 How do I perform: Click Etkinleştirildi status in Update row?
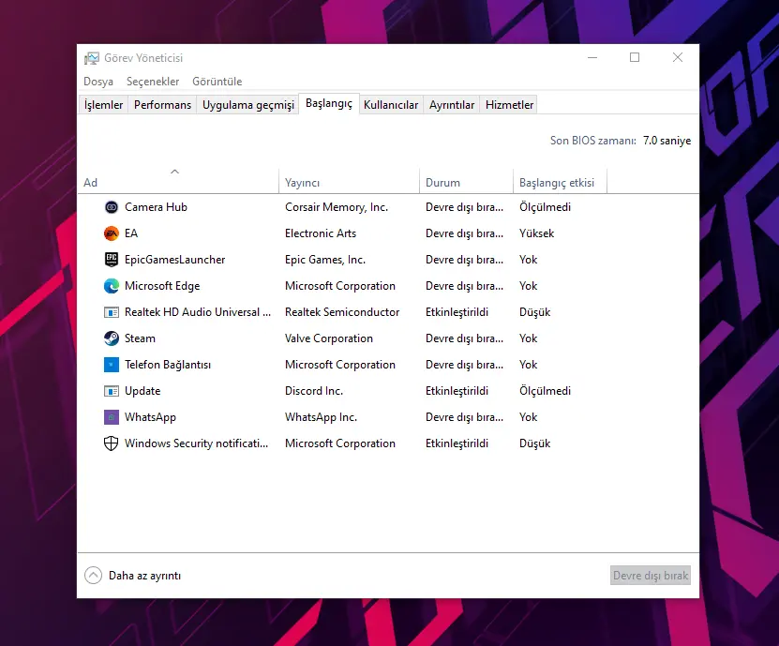(457, 391)
